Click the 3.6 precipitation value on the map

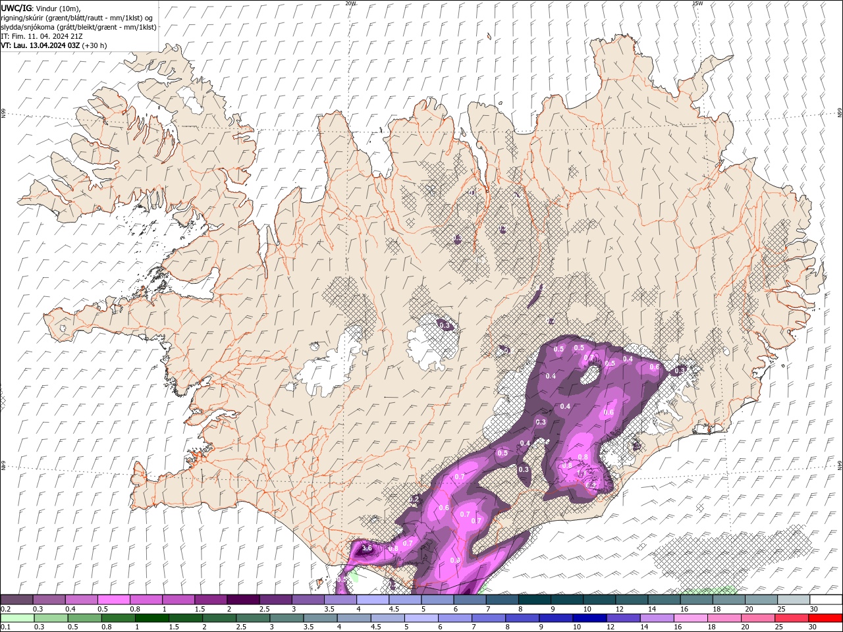367,548
